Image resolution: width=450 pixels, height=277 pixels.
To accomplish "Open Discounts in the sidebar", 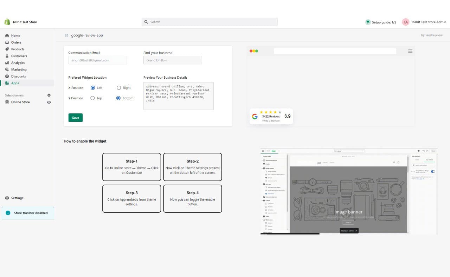I will (x=18, y=76).
